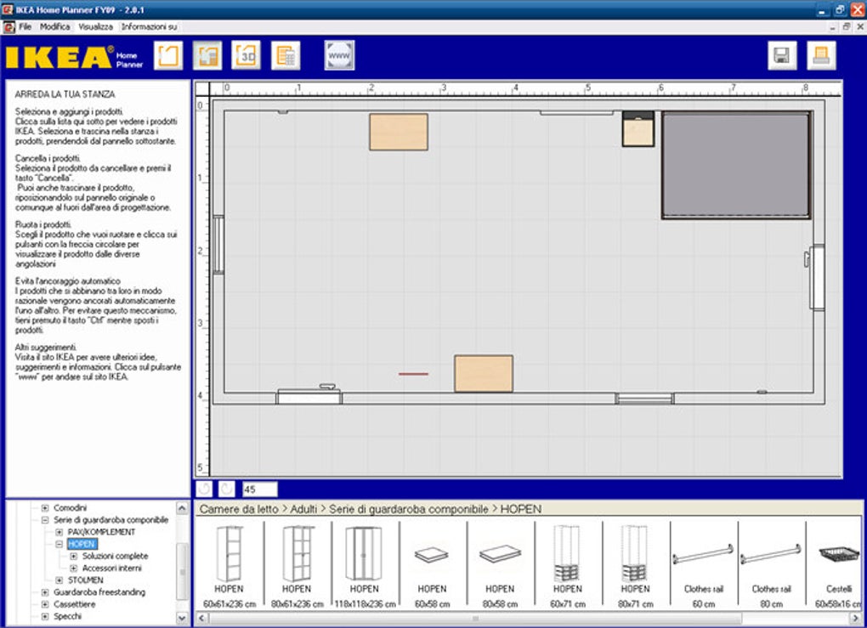Expand the Guardaroba freestanding node
Image resolution: width=867 pixels, height=628 pixels.
point(45,592)
